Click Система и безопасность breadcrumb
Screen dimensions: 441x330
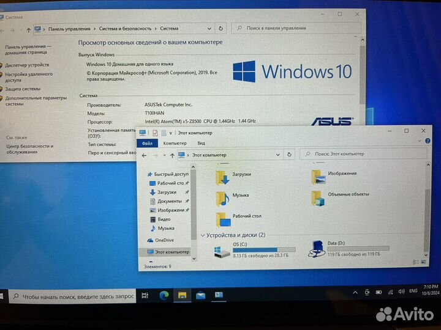(125, 29)
